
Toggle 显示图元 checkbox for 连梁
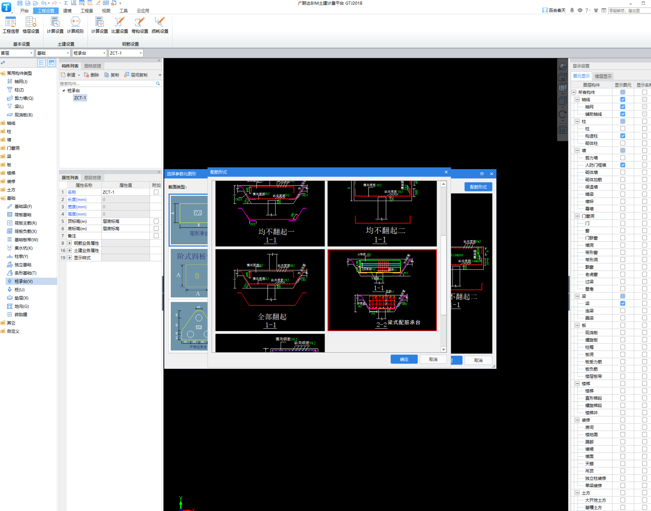[x=622, y=311]
